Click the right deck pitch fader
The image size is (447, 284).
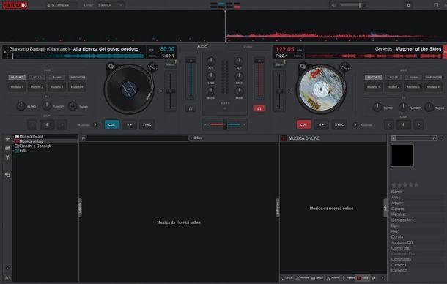click(279, 91)
